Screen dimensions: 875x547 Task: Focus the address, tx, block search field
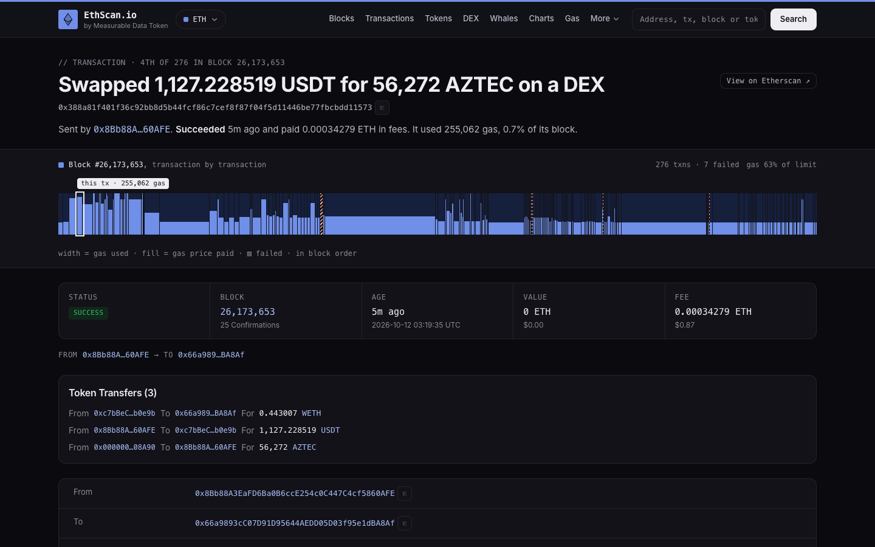(699, 19)
